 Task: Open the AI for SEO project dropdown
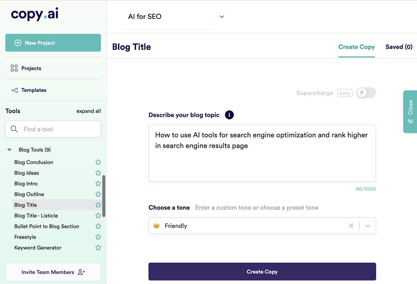click(x=222, y=16)
